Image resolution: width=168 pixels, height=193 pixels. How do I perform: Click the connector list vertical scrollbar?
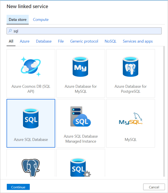coord(164,111)
